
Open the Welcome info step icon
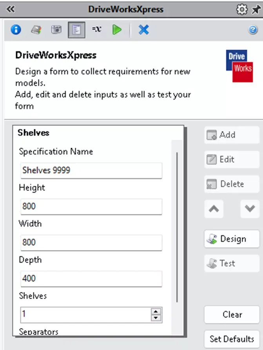click(x=16, y=29)
